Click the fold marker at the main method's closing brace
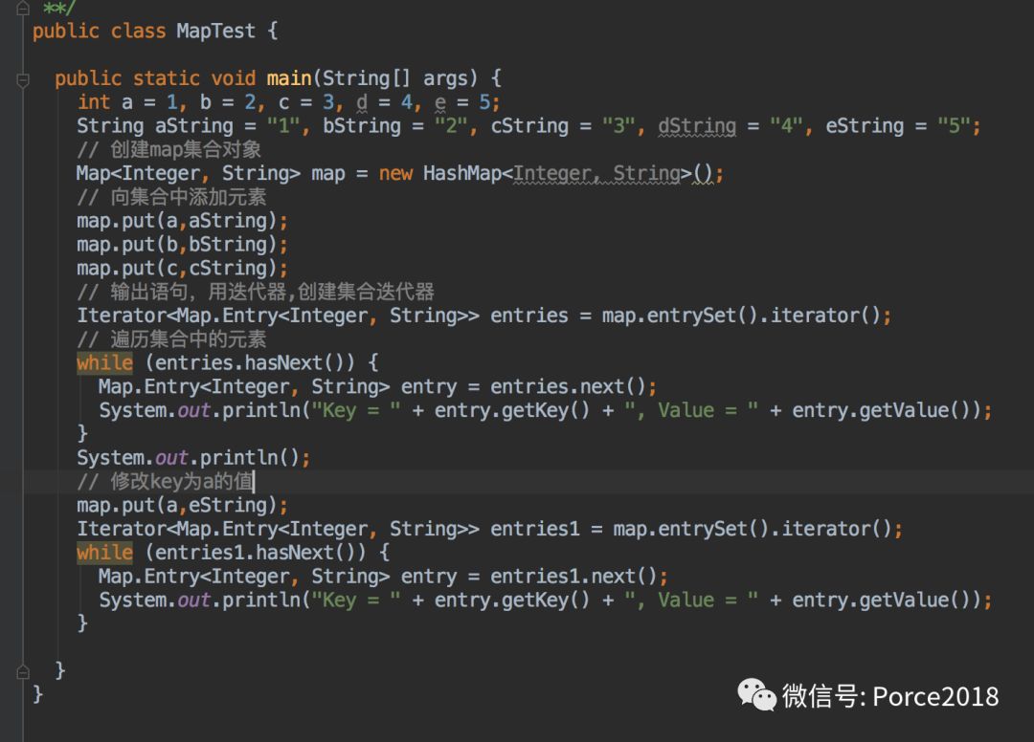1034x742 pixels. pyautogui.click(x=22, y=672)
